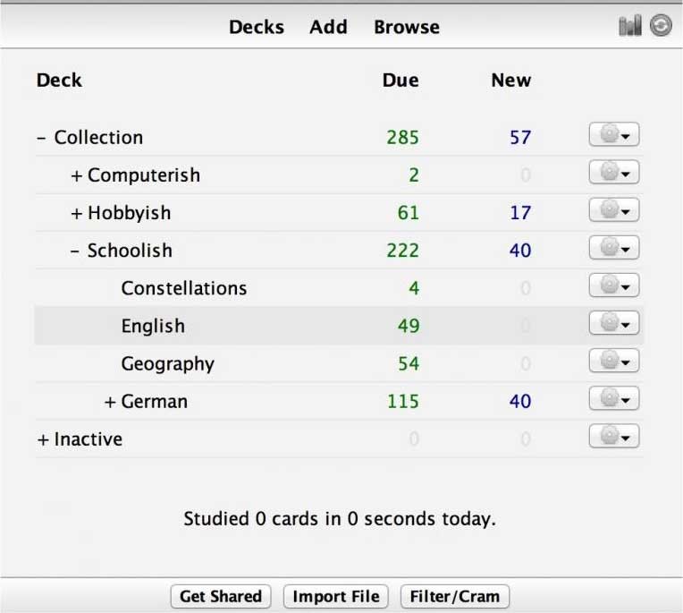Viewport: 683px width, 613px height.
Task: Open gear options for Inactive deck
Action: pyautogui.click(x=614, y=438)
